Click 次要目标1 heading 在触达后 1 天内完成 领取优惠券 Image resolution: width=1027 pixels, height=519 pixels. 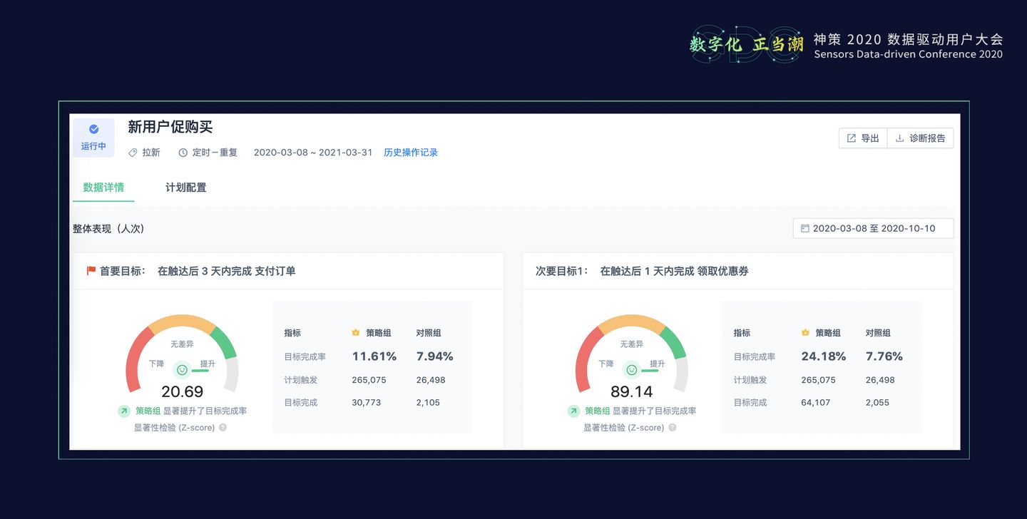coord(674,271)
